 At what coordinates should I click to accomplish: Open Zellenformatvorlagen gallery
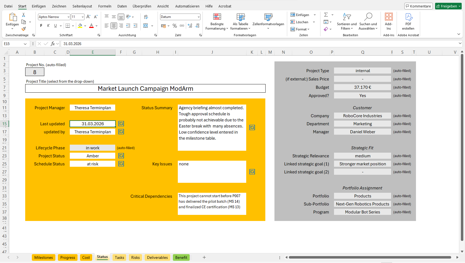tap(268, 22)
